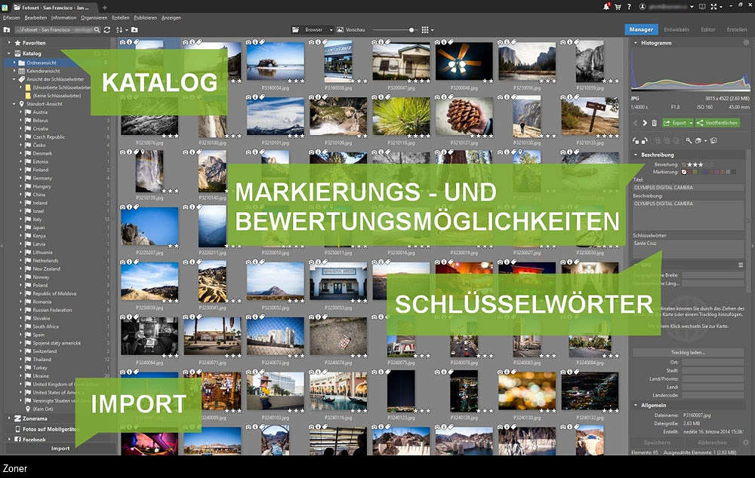Collapse the Histogramm panel

[x=635, y=43]
